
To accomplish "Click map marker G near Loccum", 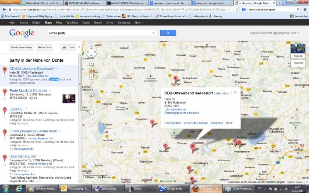I will pyautogui.click(x=239, y=144).
